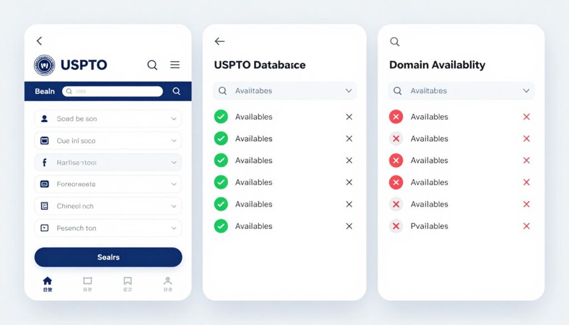Viewport: 569px width, 325px height.
Task: Click back arrow above USPTO Database title
Action: 219,41
